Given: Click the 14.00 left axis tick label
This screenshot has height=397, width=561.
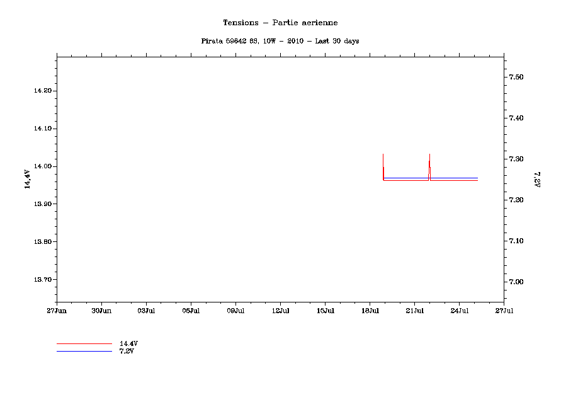Looking at the screenshot, I should [43, 166].
